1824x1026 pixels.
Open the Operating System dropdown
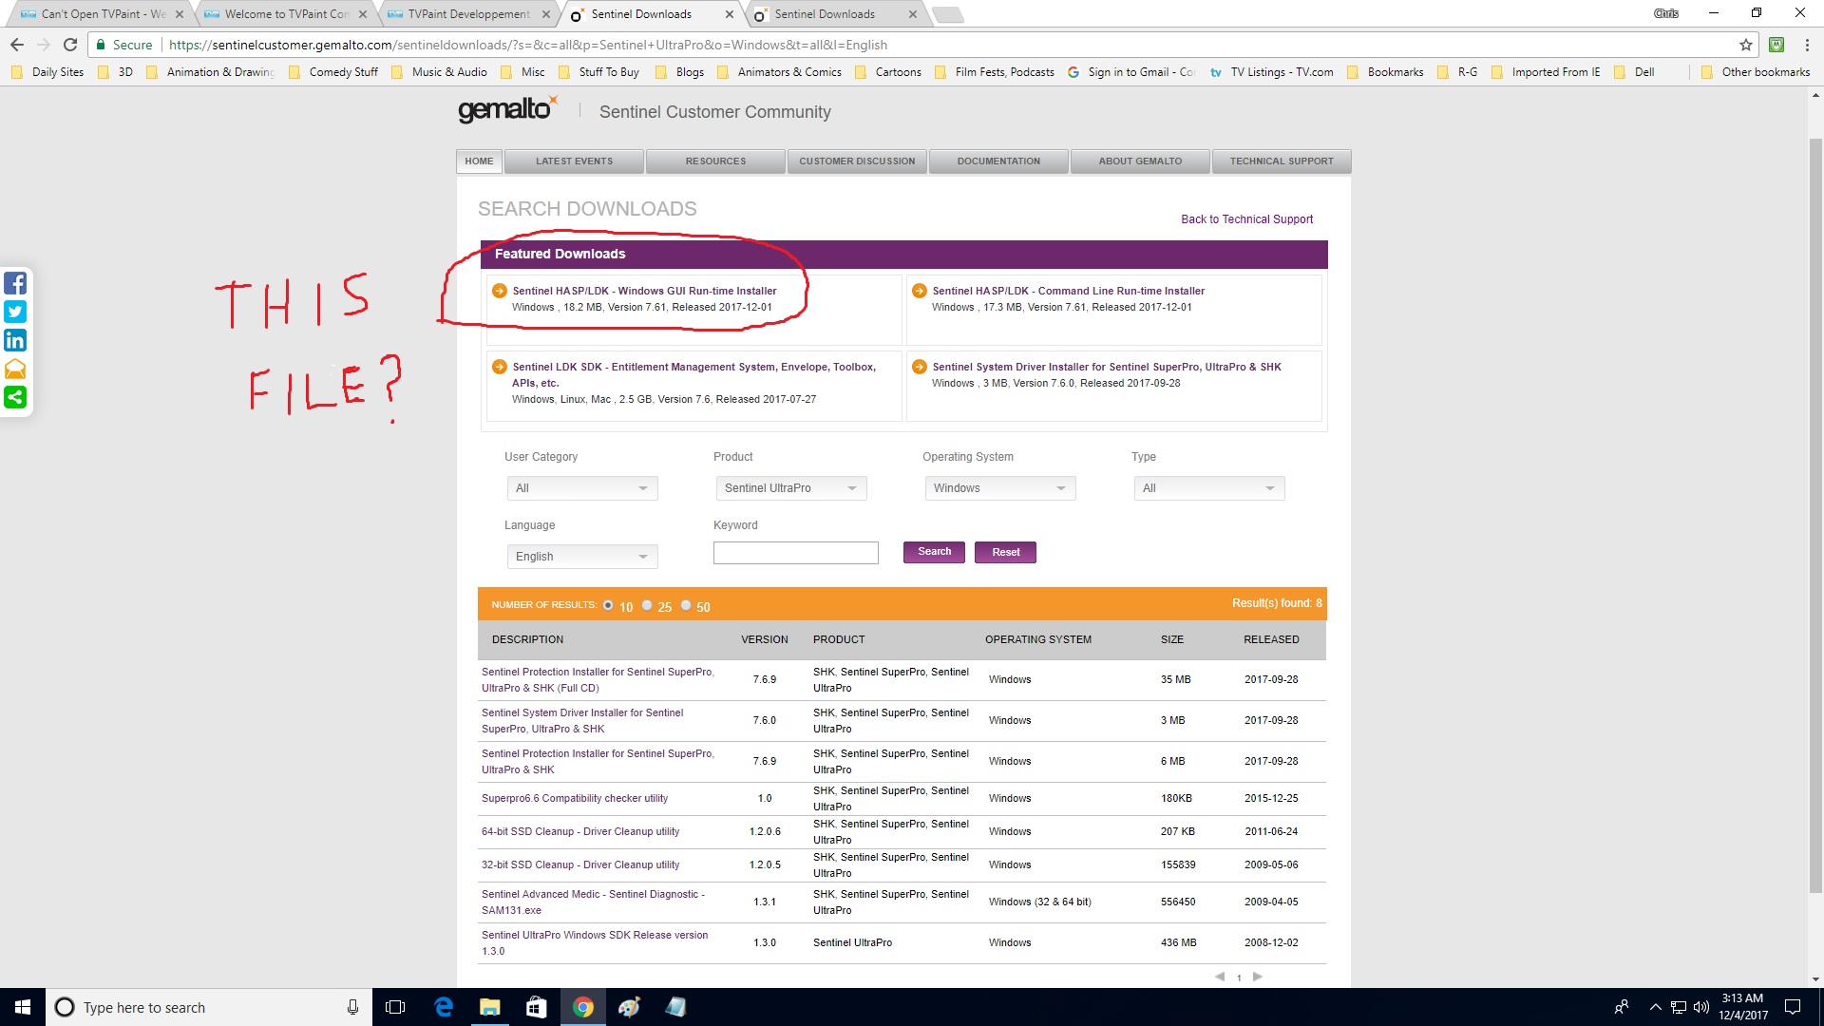(x=999, y=488)
